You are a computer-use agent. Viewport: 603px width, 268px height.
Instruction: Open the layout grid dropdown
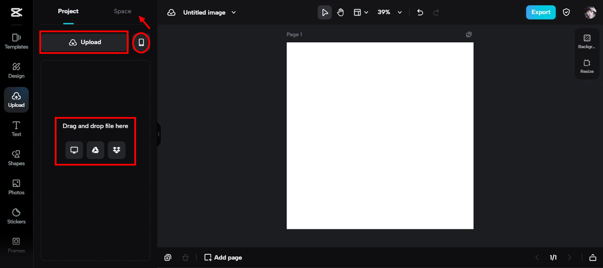coord(361,12)
